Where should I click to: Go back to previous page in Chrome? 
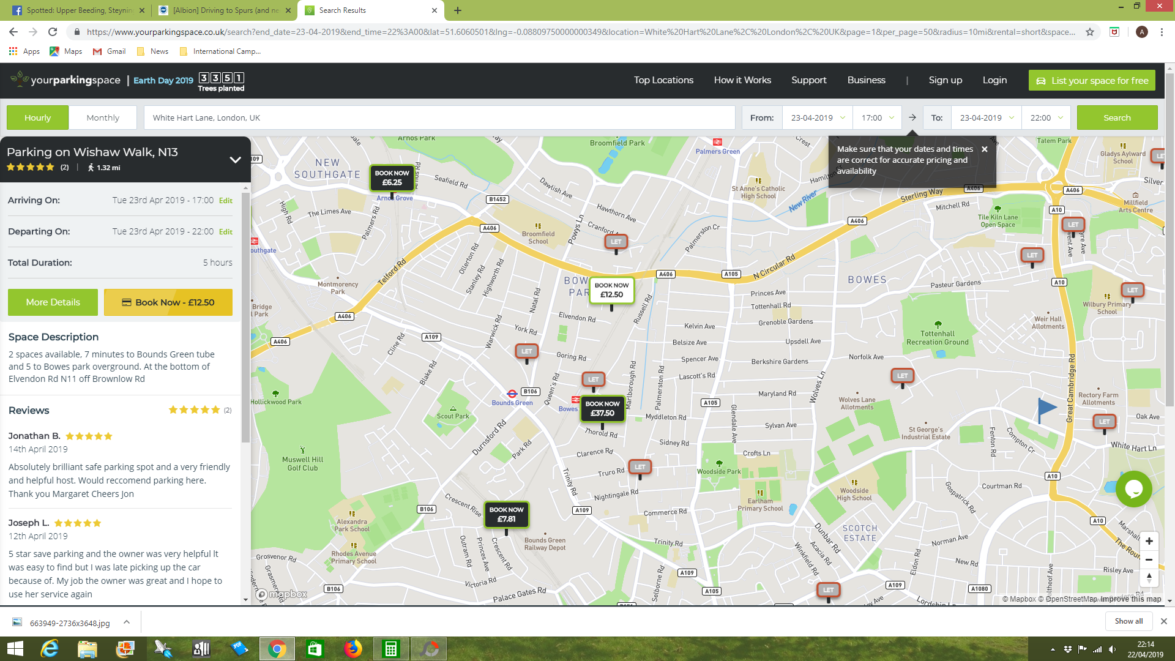pos(13,32)
